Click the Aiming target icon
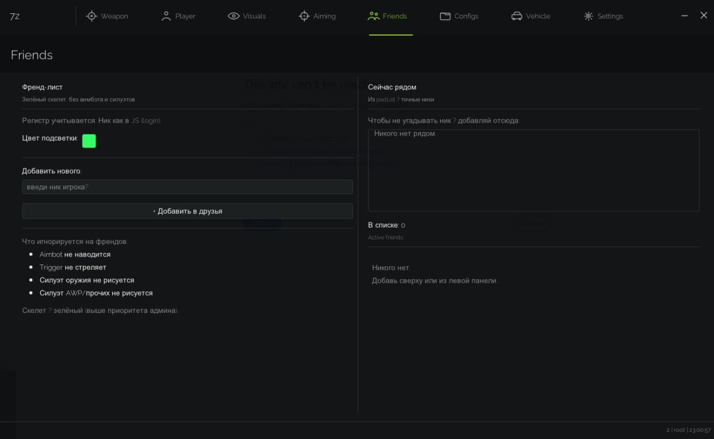 click(x=304, y=16)
